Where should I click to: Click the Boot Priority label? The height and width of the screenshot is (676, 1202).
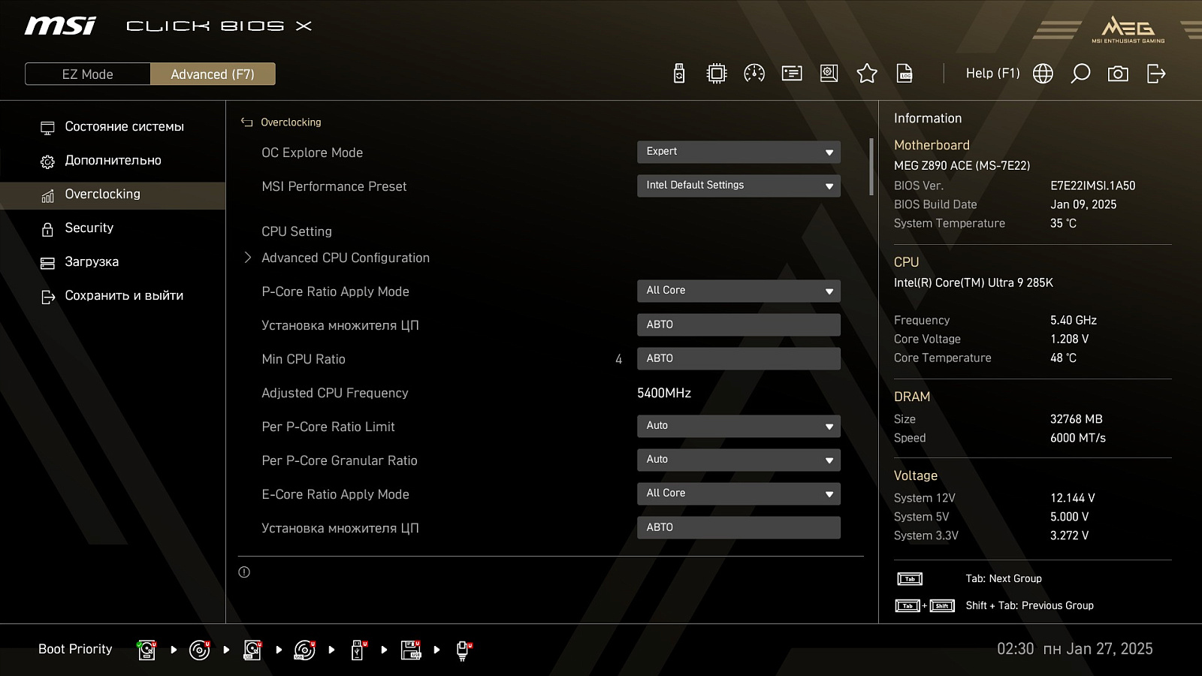coord(75,649)
